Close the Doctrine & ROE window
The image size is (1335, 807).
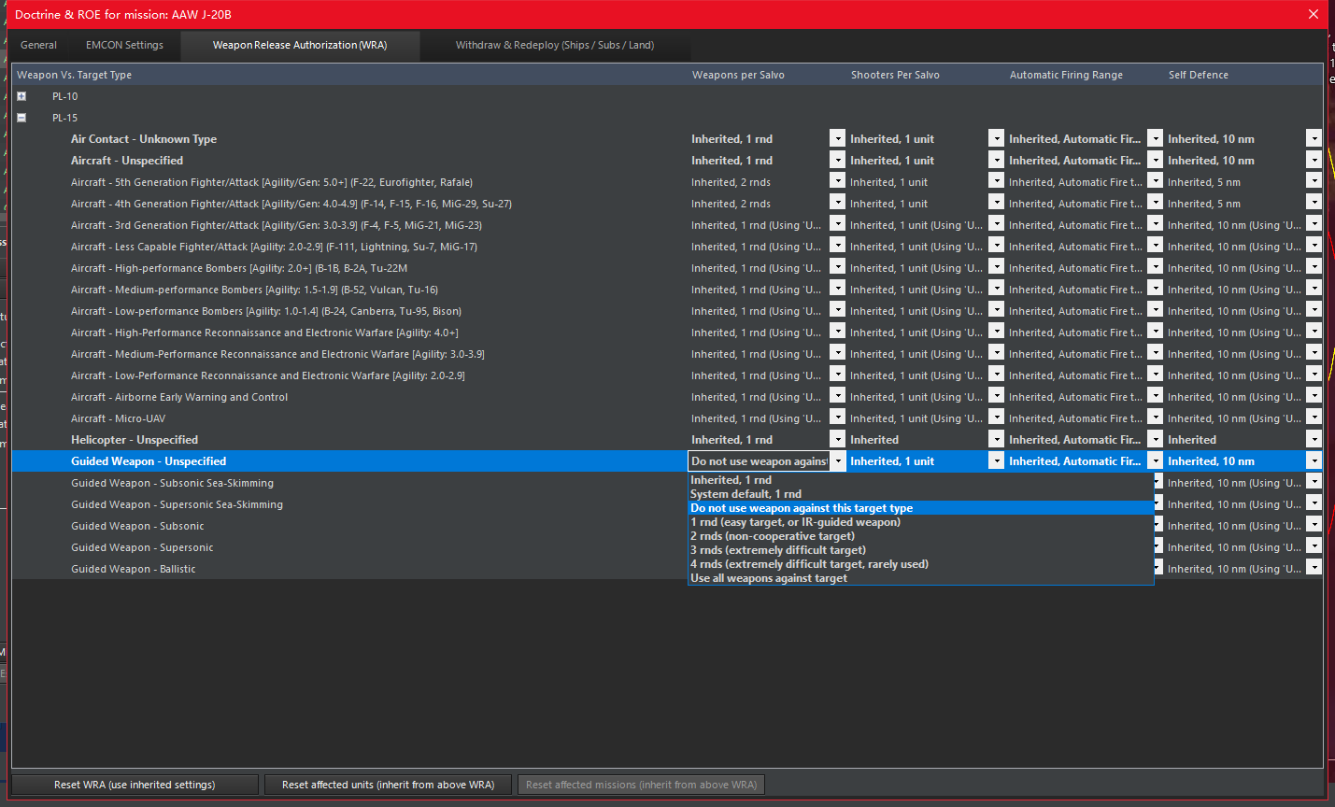[x=1313, y=14]
